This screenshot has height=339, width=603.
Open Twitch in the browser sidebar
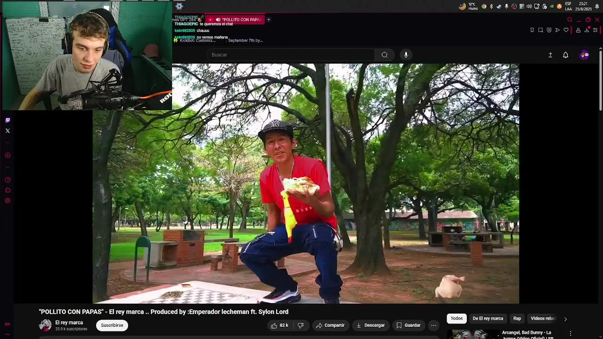(8, 120)
